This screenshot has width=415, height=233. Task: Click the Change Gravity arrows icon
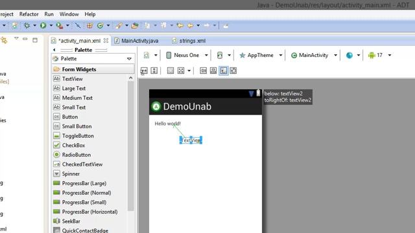click(181, 71)
